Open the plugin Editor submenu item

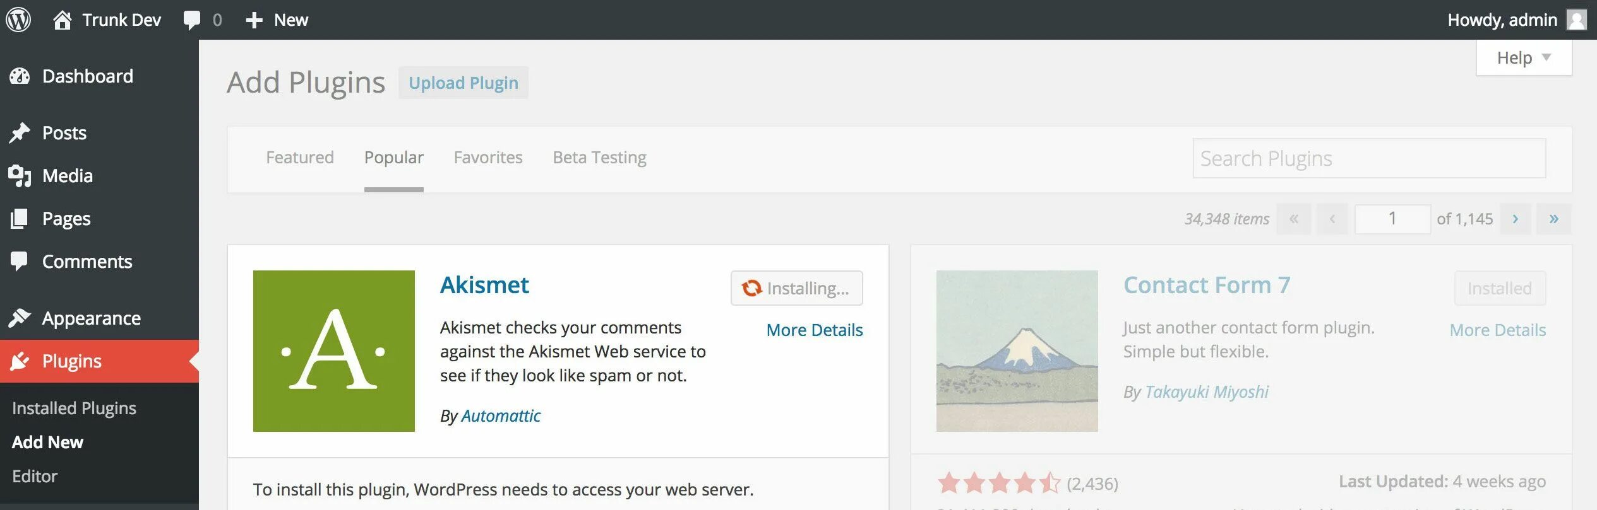click(x=35, y=477)
